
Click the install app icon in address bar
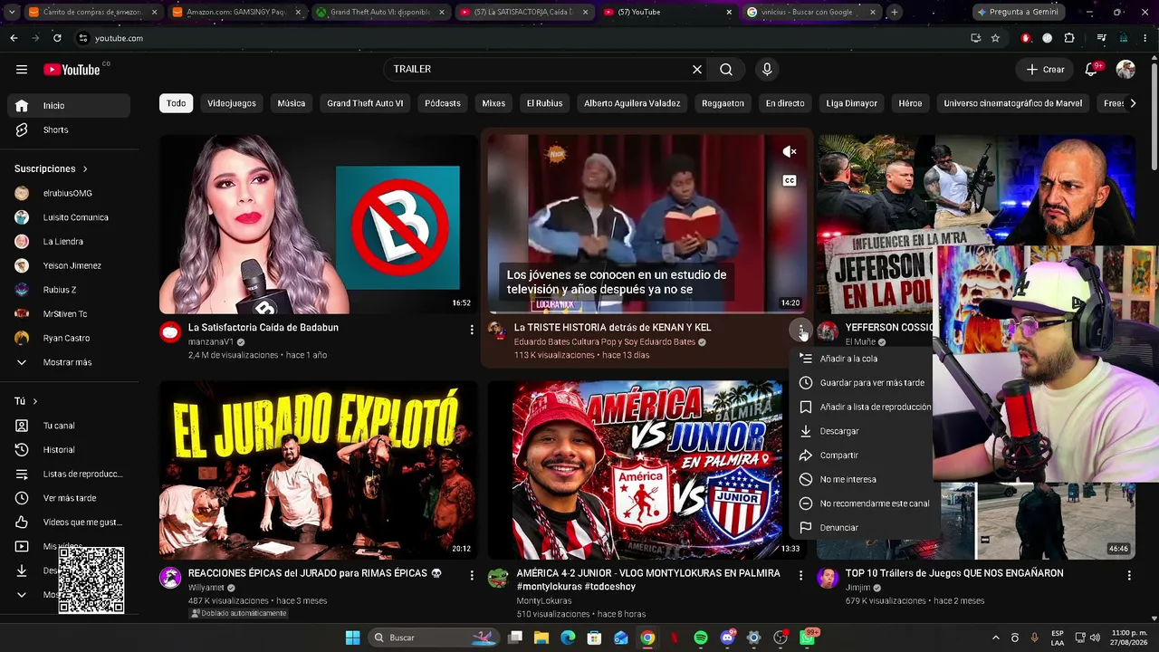[975, 38]
